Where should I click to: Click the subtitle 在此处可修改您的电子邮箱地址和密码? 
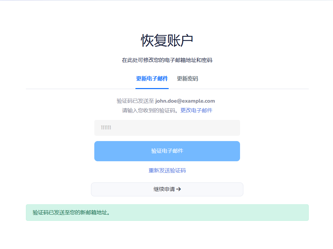[x=167, y=60]
